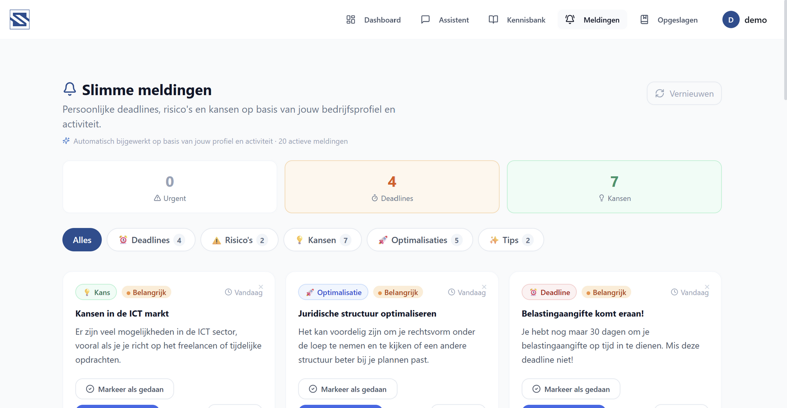The image size is (787, 408).
Task: Click the 20 actieve meldingen text
Action: pos(313,141)
